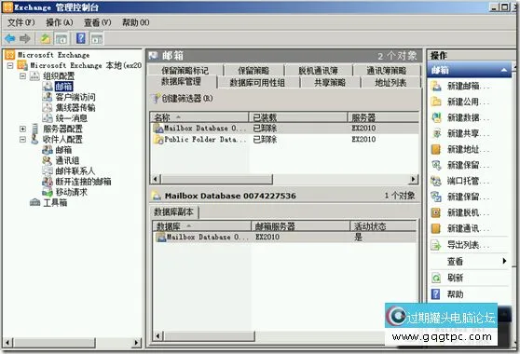Sort database list by 服务器 column

(383, 117)
